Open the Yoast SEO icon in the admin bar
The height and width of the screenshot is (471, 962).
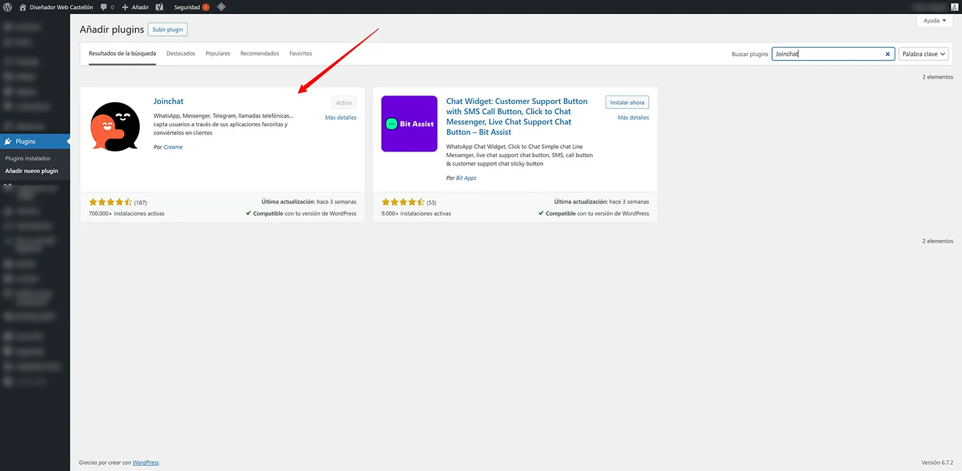[x=159, y=7]
